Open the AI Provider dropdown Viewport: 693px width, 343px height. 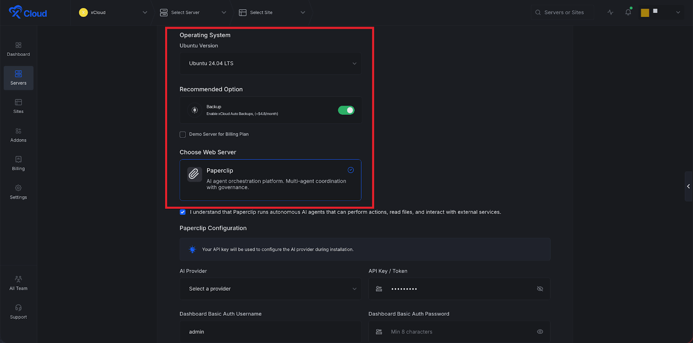click(x=270, y=289)
